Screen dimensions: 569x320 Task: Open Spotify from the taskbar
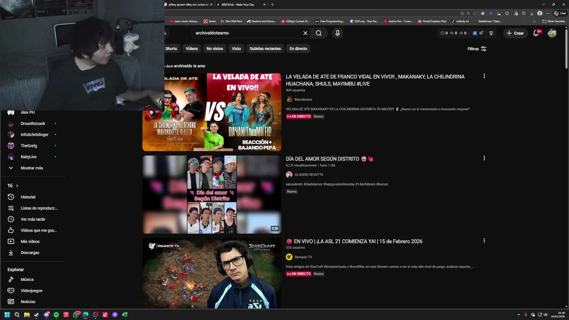coord(56,315)
